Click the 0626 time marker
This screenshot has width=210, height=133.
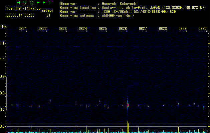123,29
